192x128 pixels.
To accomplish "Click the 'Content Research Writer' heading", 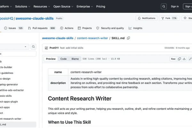I will pyautogui.click(x=80, y=99).
